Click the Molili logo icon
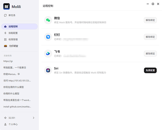 pos(6,6)
